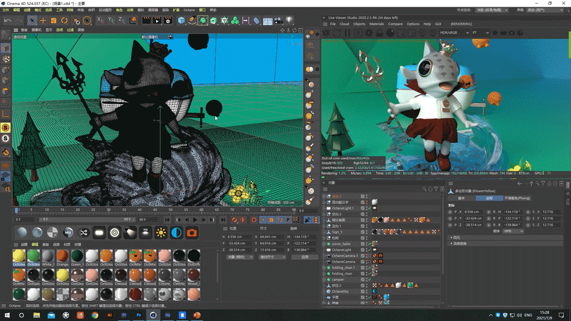Toggle layer checkbox for picnic_table
This screenshot has height=321, width=571.
click(x=362, y=244)
